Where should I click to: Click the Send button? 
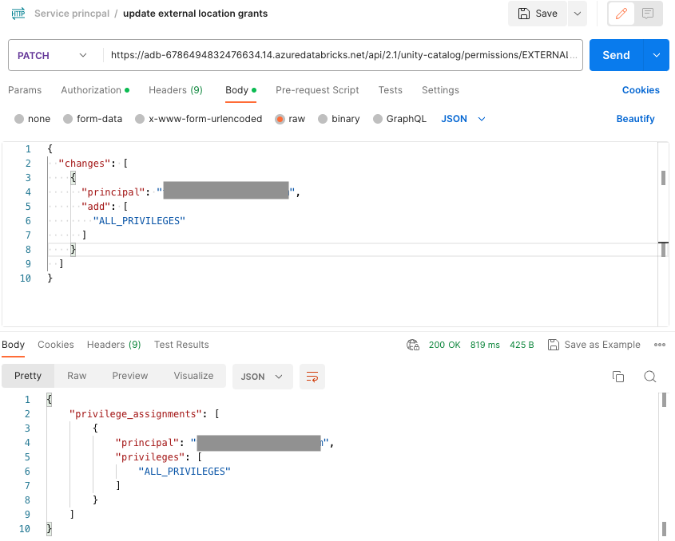(616, 56)
